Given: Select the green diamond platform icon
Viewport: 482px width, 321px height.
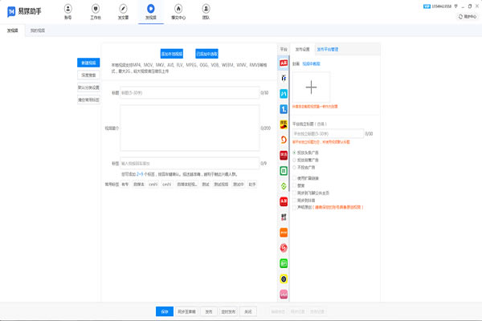Looking at the screenshot, I should click(x=284, y=186).
